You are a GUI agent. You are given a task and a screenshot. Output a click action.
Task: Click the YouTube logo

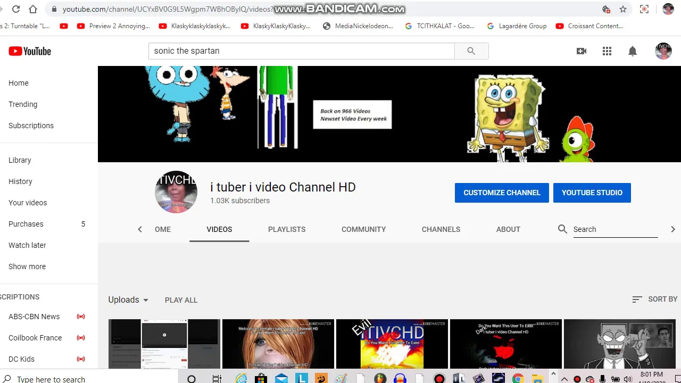(x=30, y=51)
